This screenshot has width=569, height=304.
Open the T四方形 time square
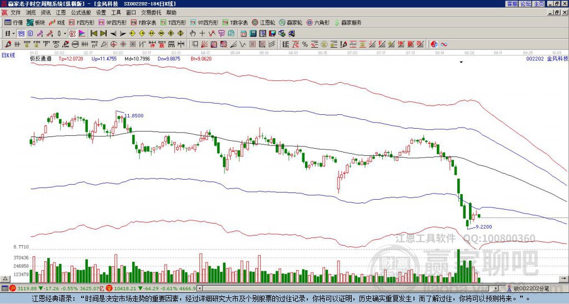[173, 22]
